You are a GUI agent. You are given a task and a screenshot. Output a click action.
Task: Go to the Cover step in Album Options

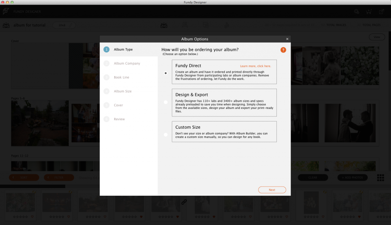[x=129, y=105]
